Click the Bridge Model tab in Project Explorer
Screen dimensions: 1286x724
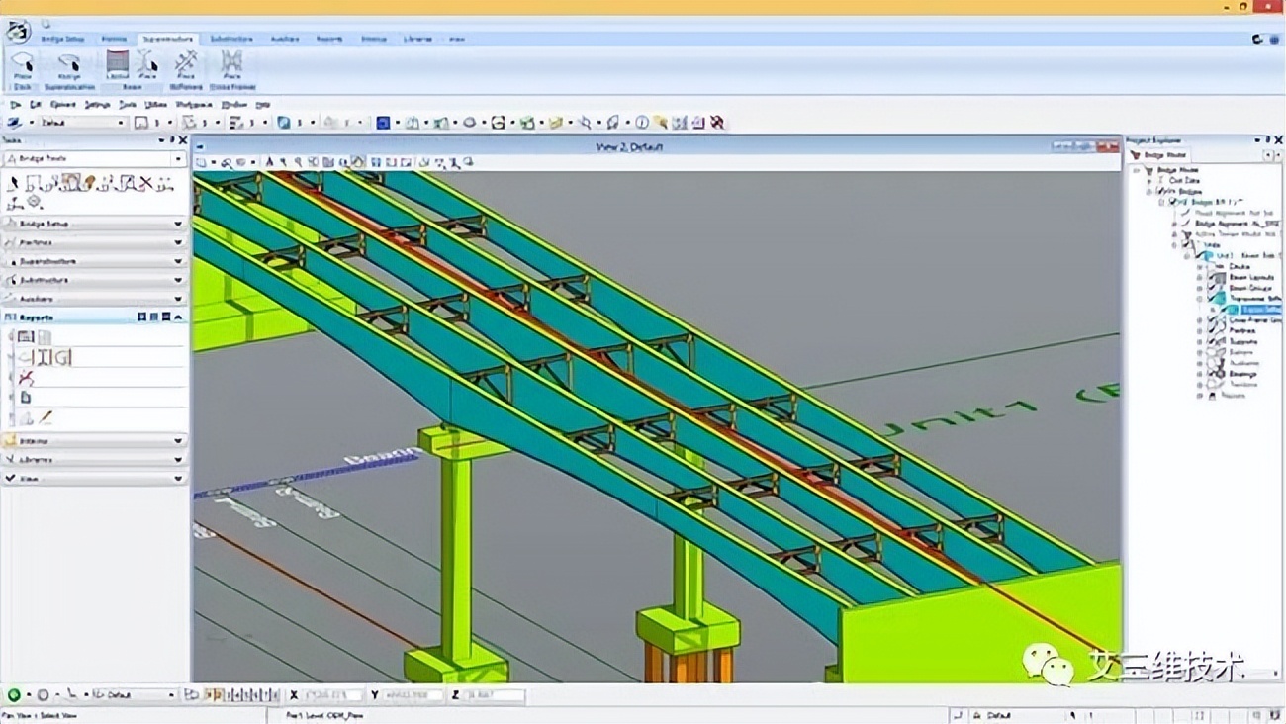pyautogui.click(x=1160, y=155)
